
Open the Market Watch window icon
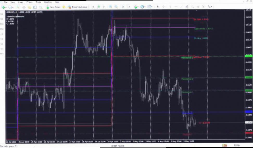(18, 7)
